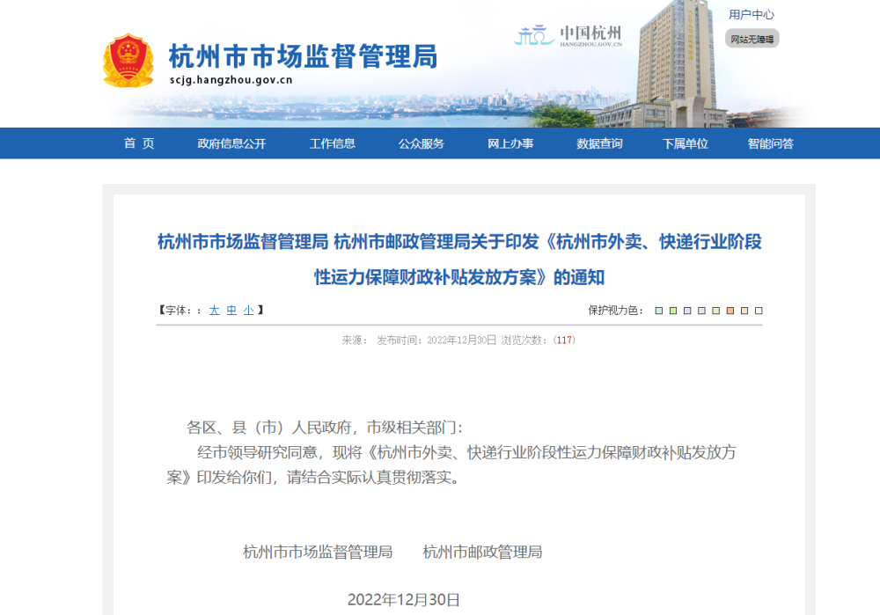Navigate to 网上办事
The width and height of the screenshot is (880, 615).
[510, 143]
